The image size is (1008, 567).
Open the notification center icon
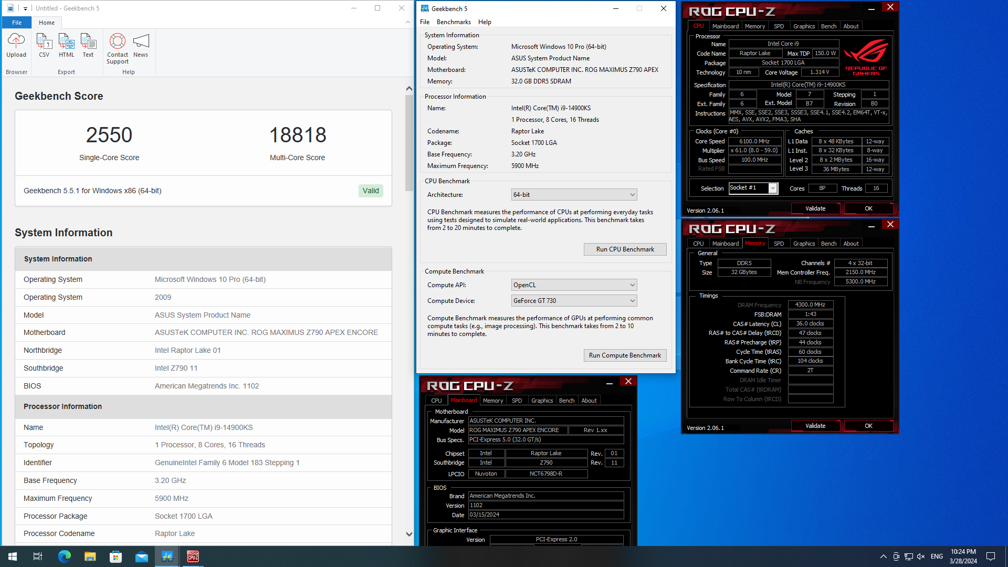991,556
